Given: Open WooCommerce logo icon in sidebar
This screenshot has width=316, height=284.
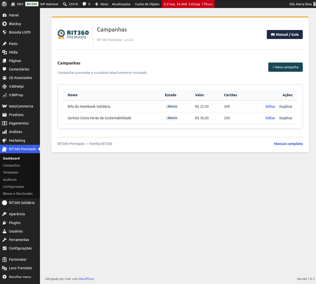Looking at the screenshot, I should pyautogui.click(x=4, y=106).
